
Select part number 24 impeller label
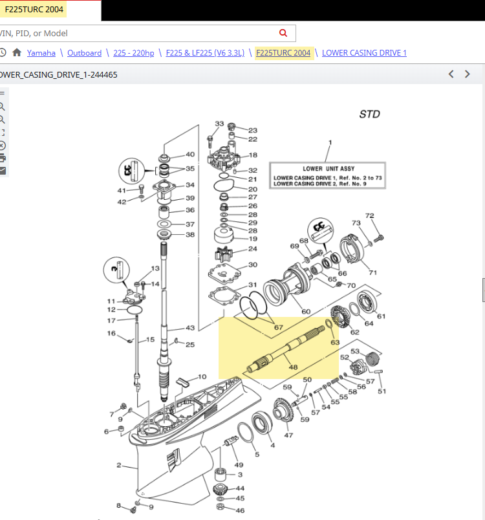(x=253, y=249)
